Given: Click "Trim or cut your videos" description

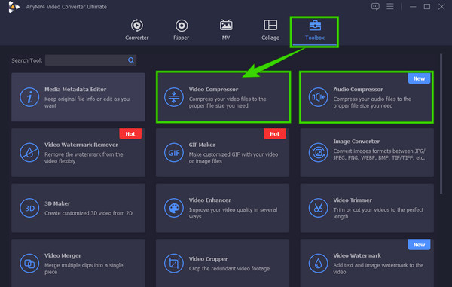Looking at the screenshot, I should tap(378, 213).
